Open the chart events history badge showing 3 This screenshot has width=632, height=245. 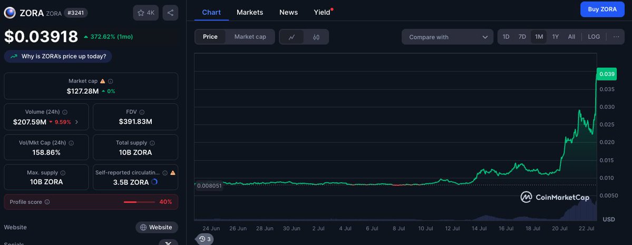(x=205, y=239)
